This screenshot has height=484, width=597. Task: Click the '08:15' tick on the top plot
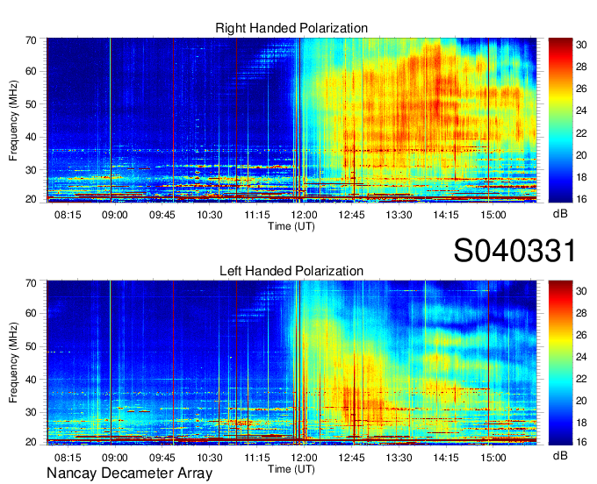(x=68, y=215)
